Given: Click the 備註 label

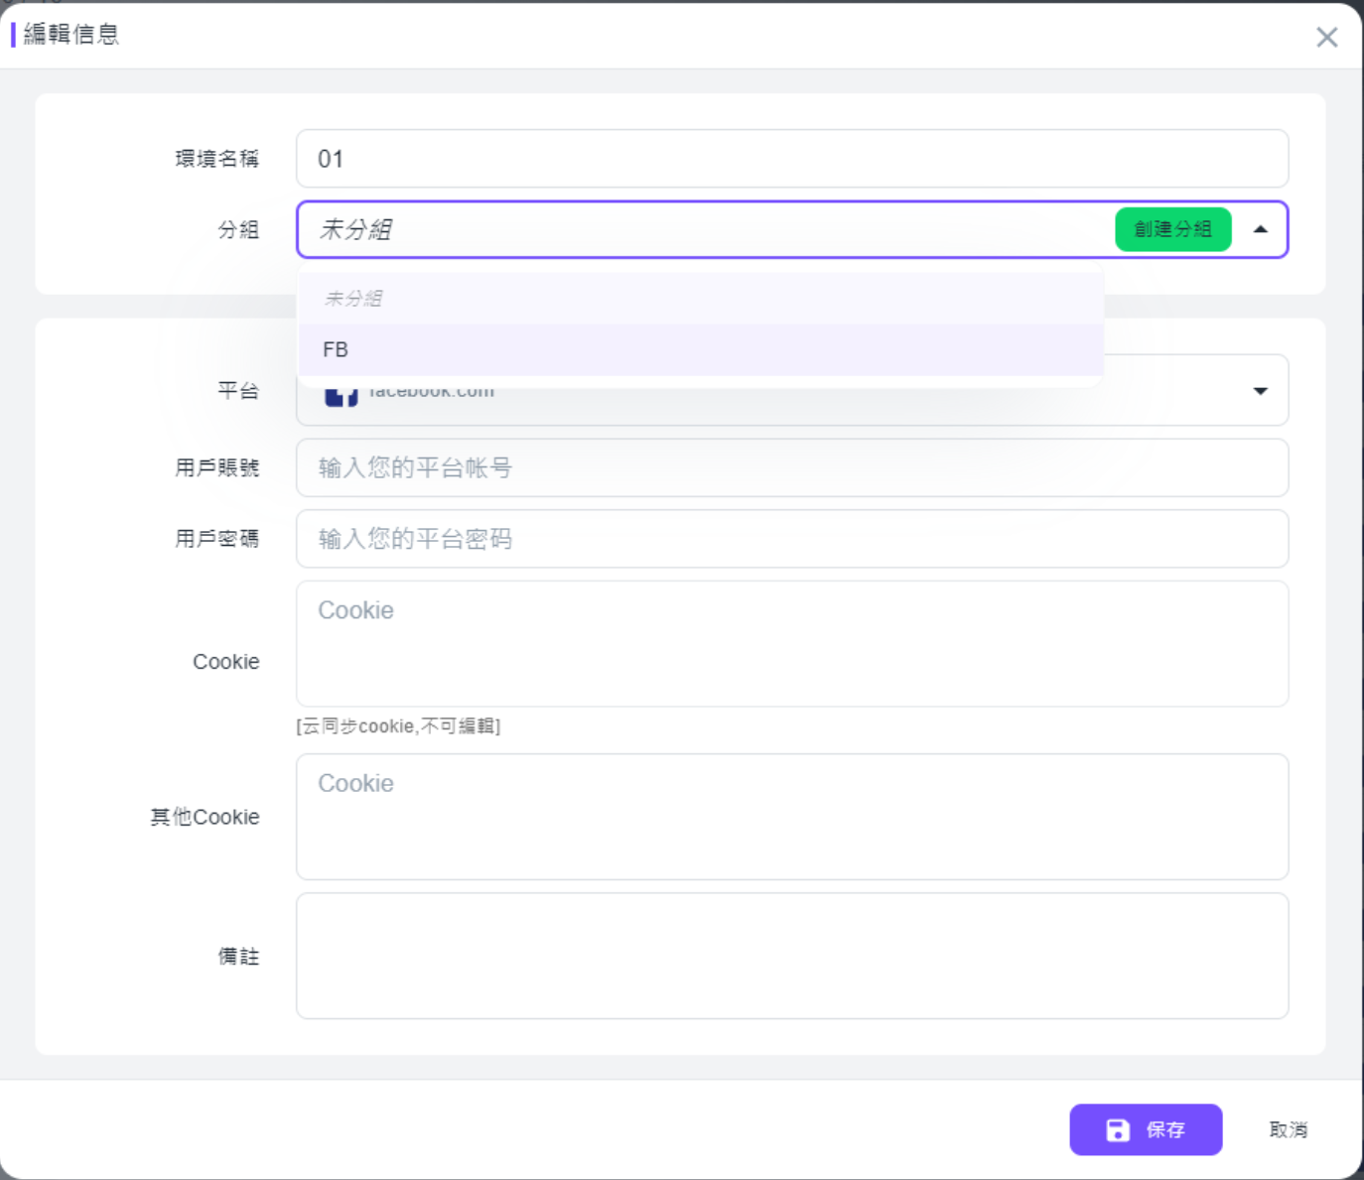Looking at the screenshot, I should click(238, 956).
